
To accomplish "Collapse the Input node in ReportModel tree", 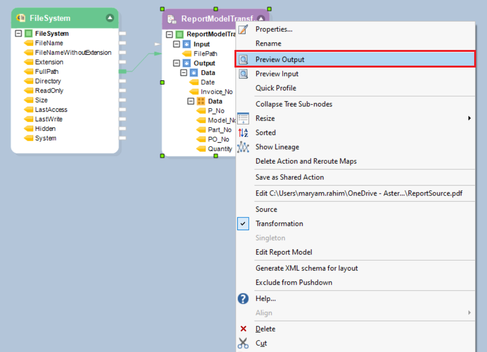I will pyautogui.click(x=176, y=44).
